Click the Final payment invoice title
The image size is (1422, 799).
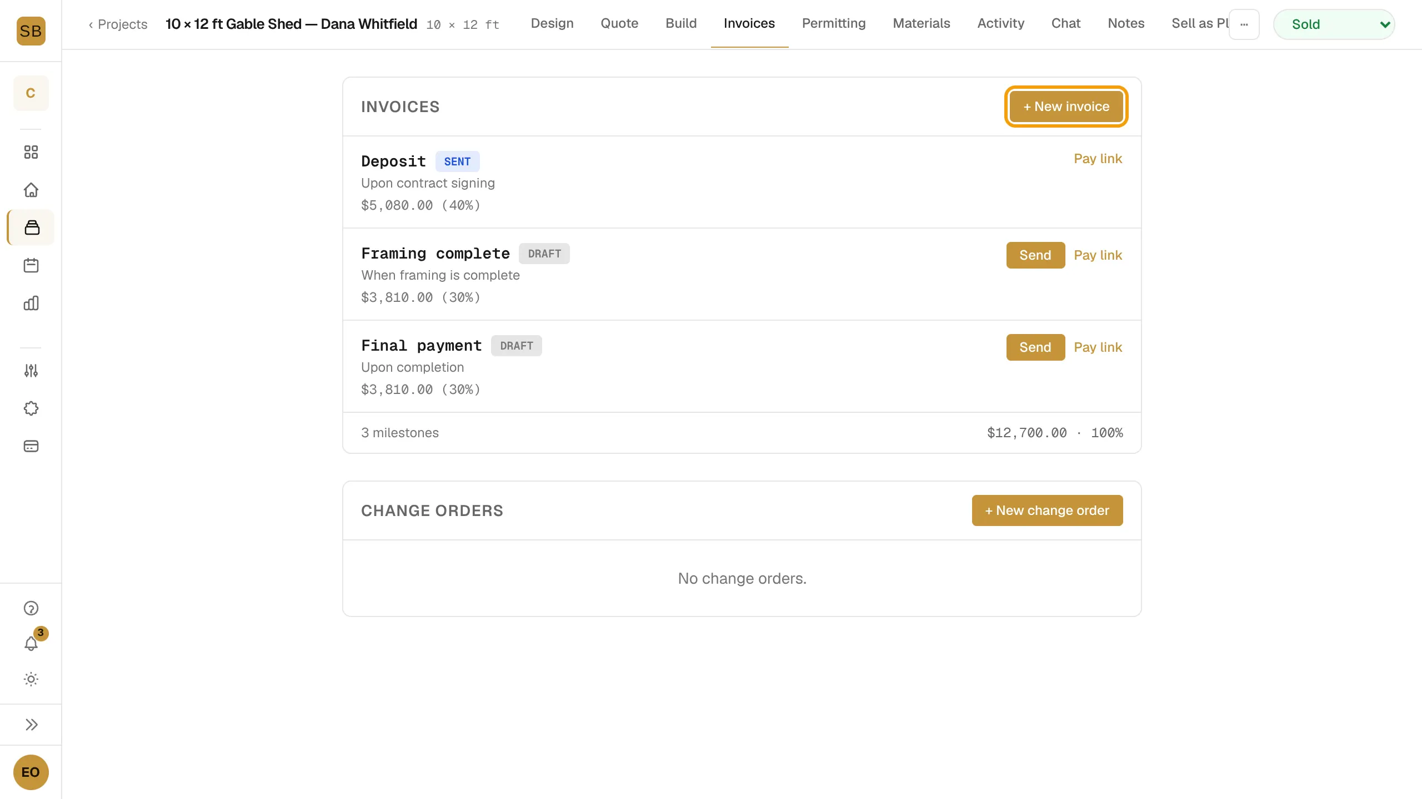coord(422,346)
